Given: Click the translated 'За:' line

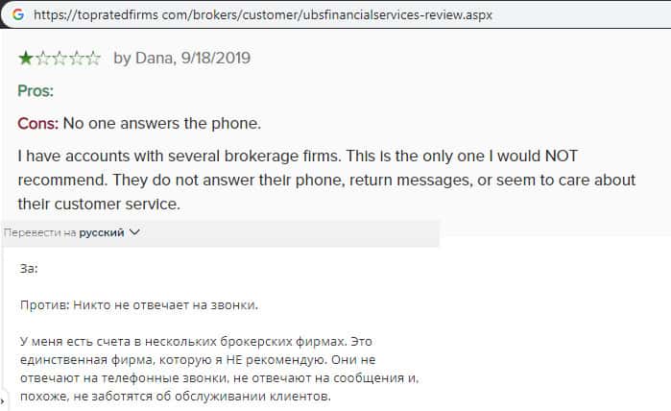Looking at the screenshot, I should [x=29, y=270].
